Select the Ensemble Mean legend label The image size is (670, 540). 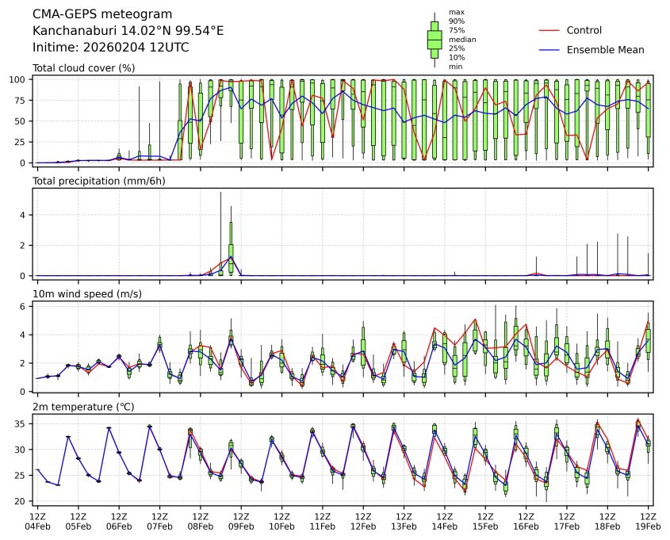point(605,49)
